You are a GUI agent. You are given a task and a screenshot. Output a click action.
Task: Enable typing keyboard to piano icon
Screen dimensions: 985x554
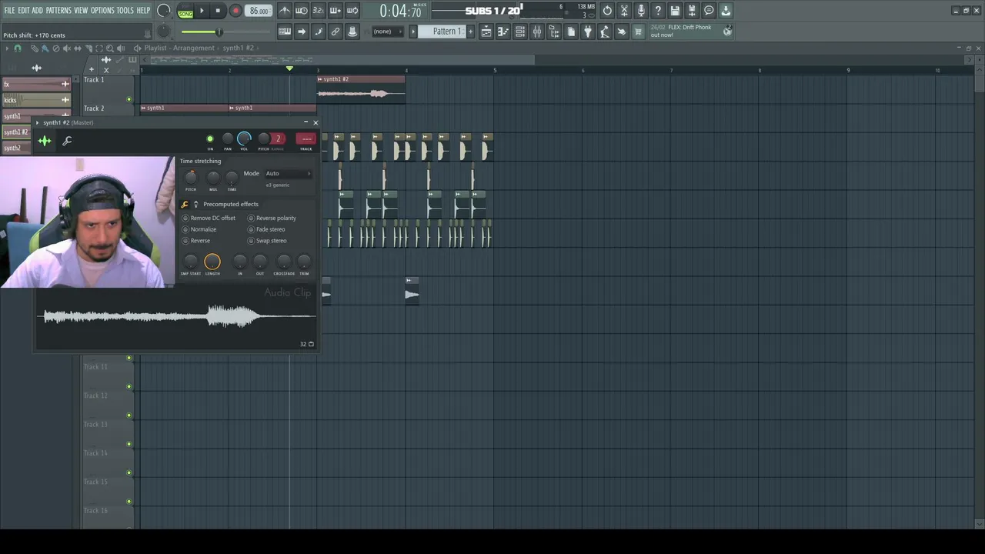tap(285, 32)
